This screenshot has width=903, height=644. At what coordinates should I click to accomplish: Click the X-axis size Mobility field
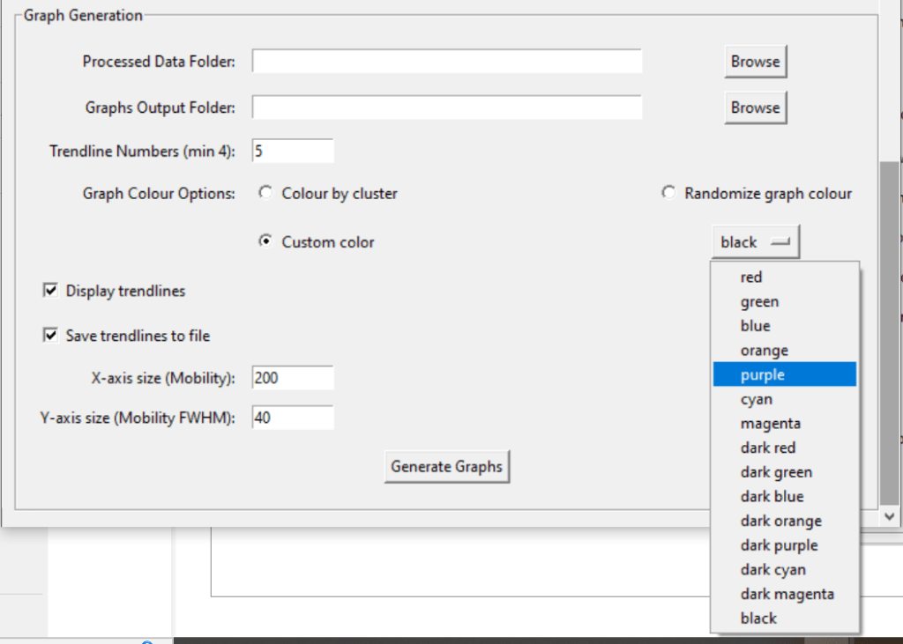point(293,379)
